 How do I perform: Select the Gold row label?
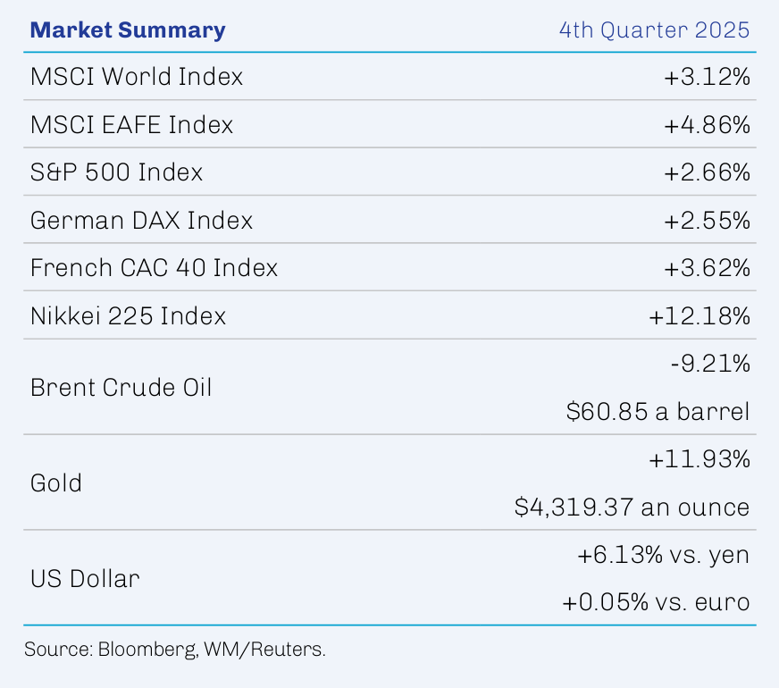click(55, 483)
